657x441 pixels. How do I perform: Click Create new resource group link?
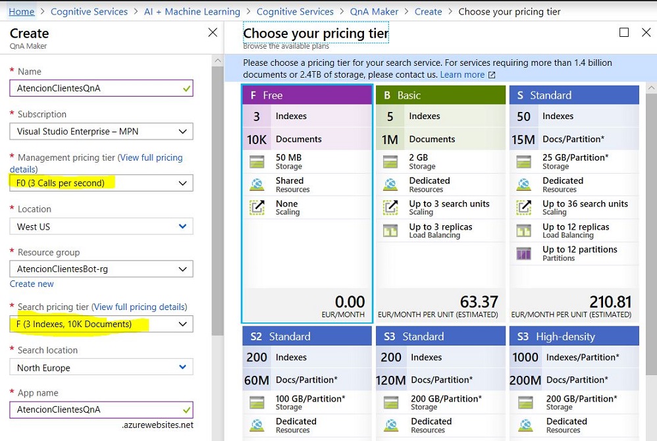click(x=32, y=284)
